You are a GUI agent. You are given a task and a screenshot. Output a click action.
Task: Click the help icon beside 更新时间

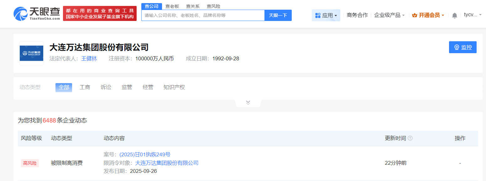(410, 138)
